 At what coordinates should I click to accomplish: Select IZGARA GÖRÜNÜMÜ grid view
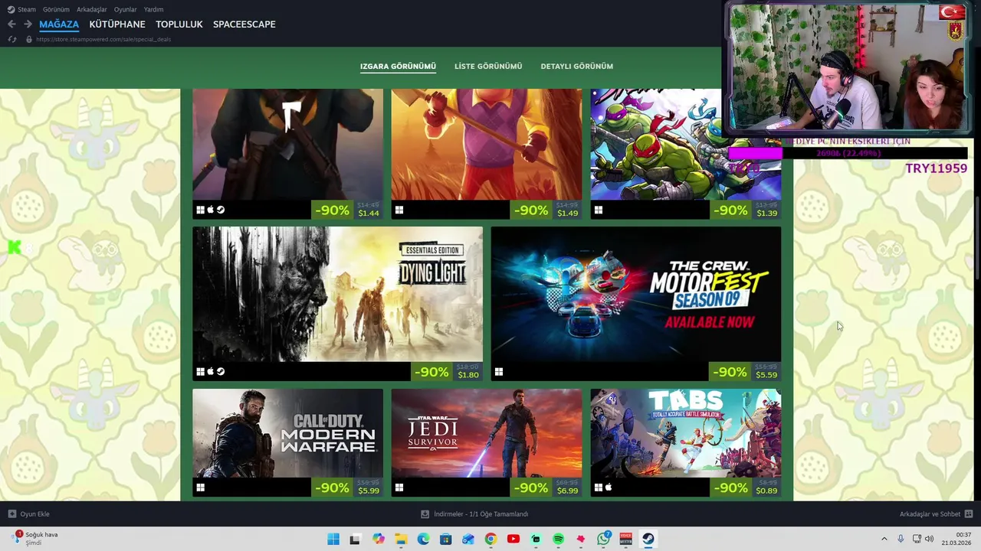[398, 67]
